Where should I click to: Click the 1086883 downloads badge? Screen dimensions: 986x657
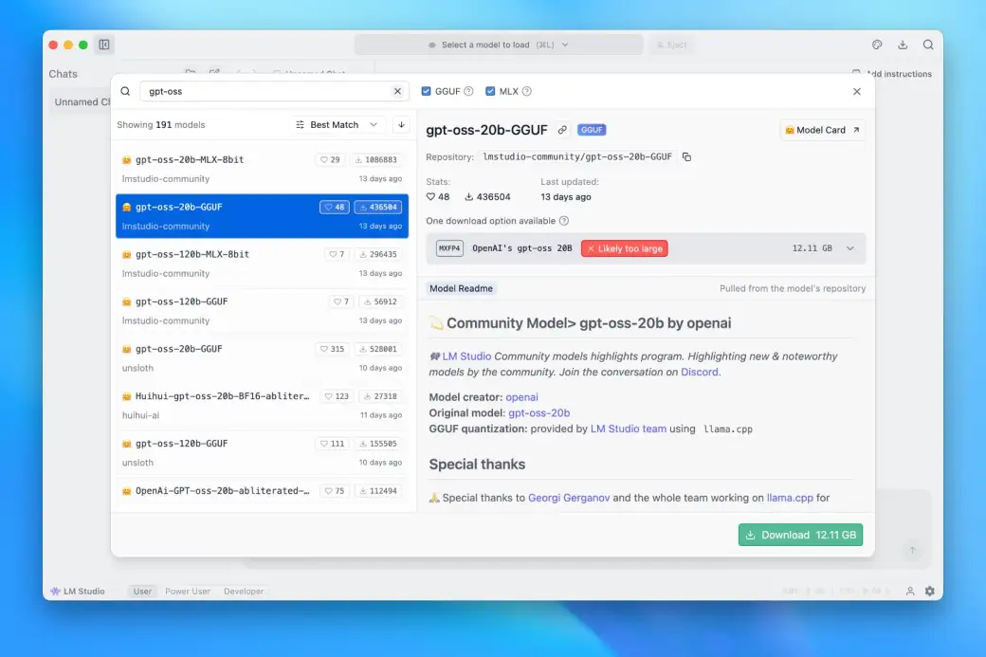(376, 159)
